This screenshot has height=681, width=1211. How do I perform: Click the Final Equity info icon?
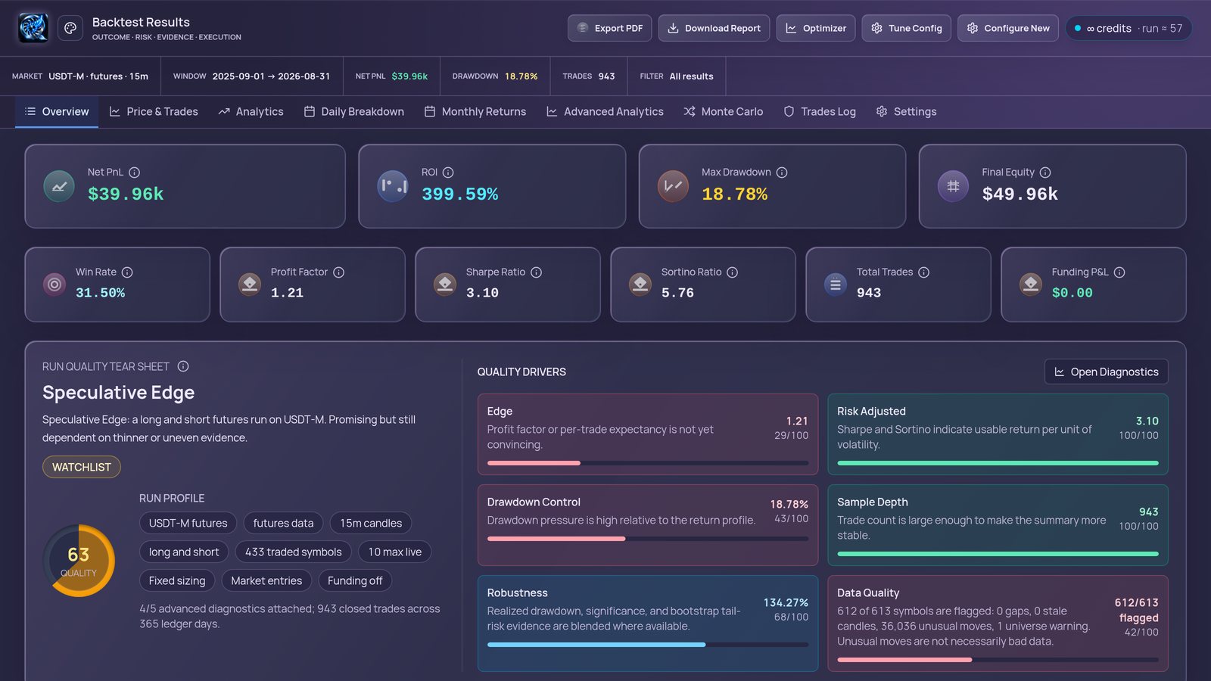(x=1045, y=173)
